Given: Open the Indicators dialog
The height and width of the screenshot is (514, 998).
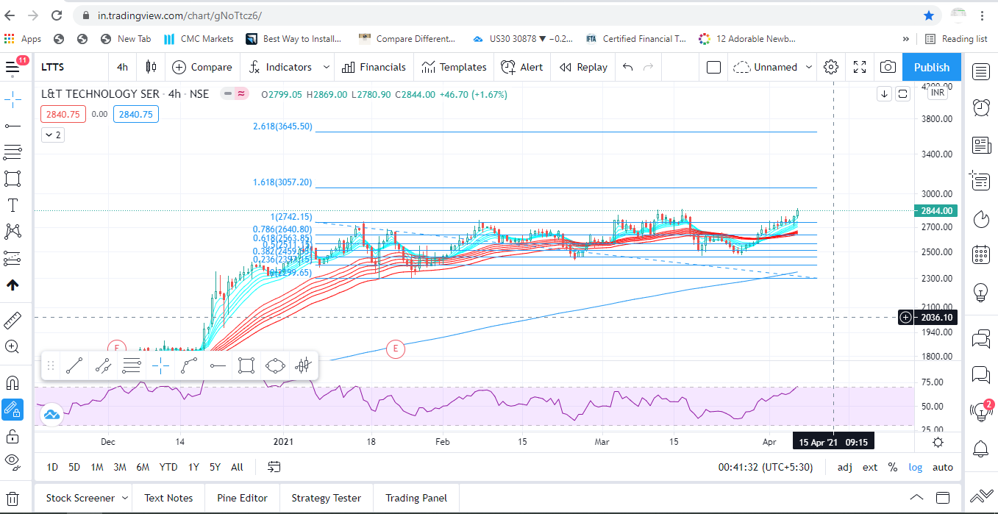Looking at the screenshot, I should [x=280, y=67].
